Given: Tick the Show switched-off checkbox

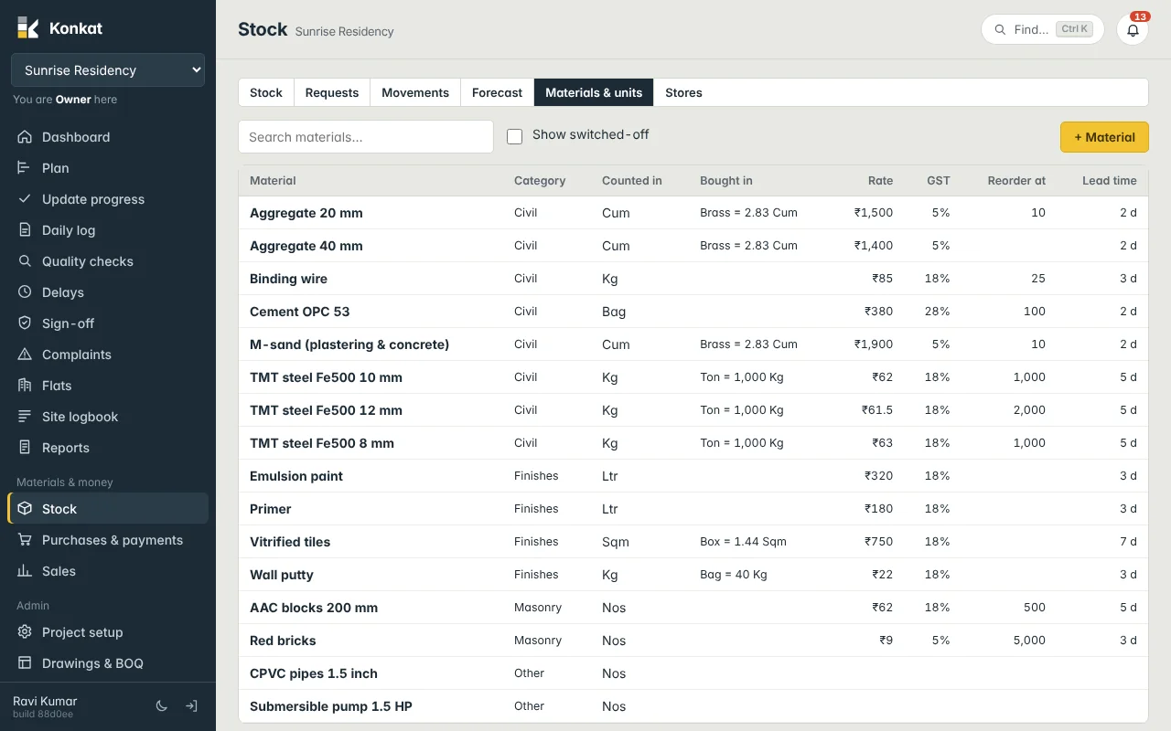Looking at the screenshot, I should 514,136.
